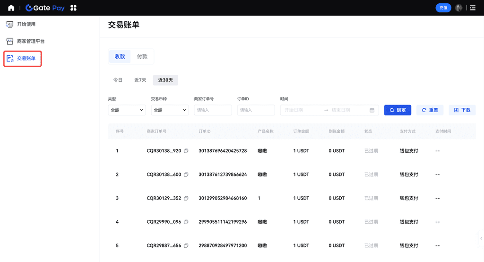Click the user avatar icon
Viewport: 484px width, 262px height.
pos(458,8)
